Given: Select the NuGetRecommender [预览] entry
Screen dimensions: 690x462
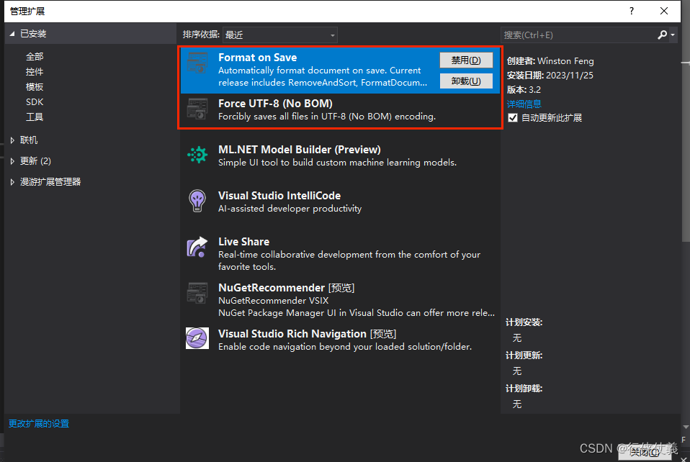Looking at the screenshot, I should tap(340, 300).
